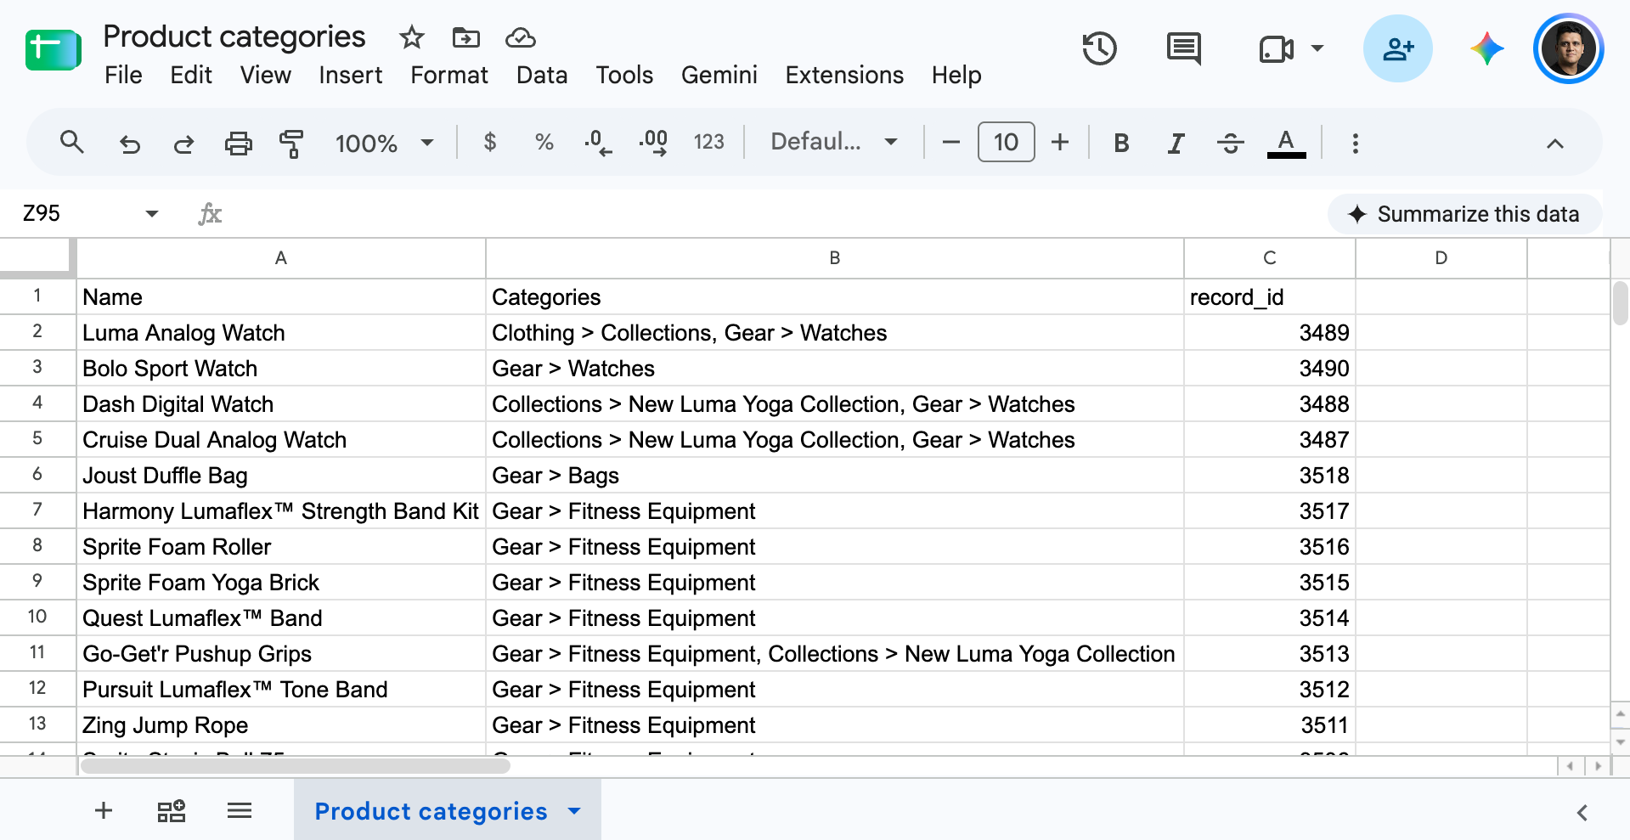Viewport: 1630px width, 840px height.
Task: Select column B header
Action: click(x=834, y=258)
